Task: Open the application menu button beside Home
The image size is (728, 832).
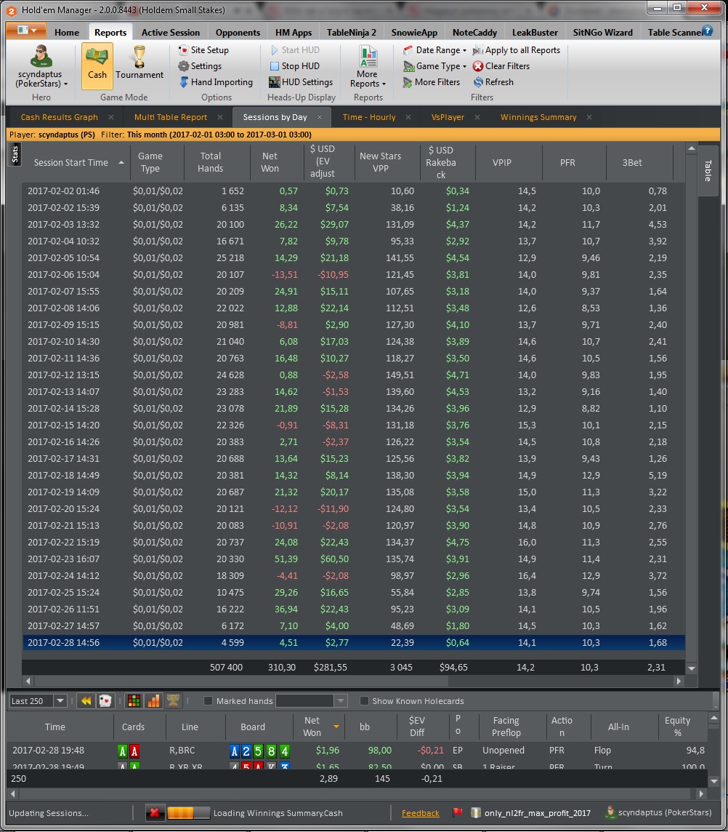Action: pyautogui.click(x=26, y=31)
